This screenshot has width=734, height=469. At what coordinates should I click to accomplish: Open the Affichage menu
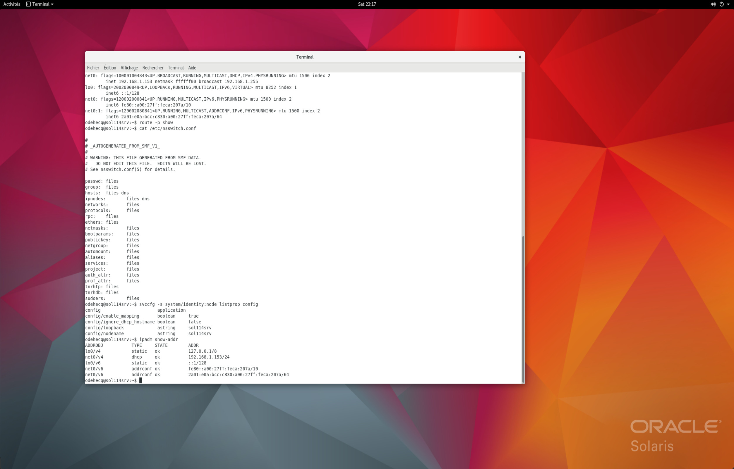[129, 68]
